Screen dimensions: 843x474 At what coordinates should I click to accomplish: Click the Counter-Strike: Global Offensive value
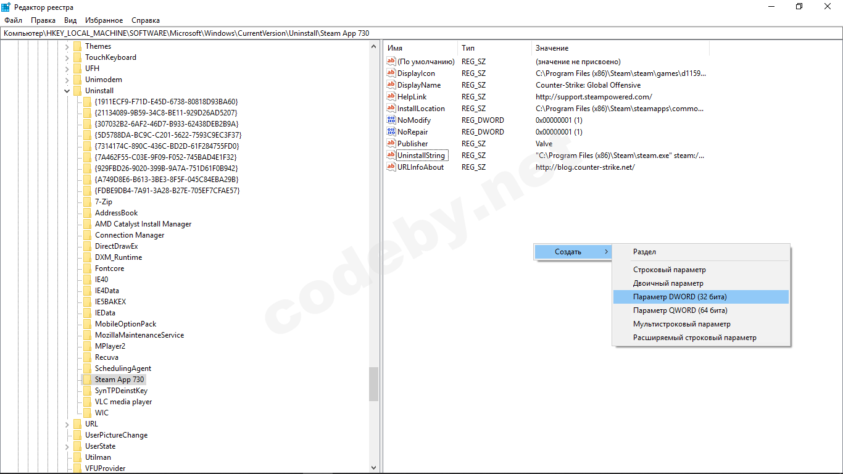588,85
